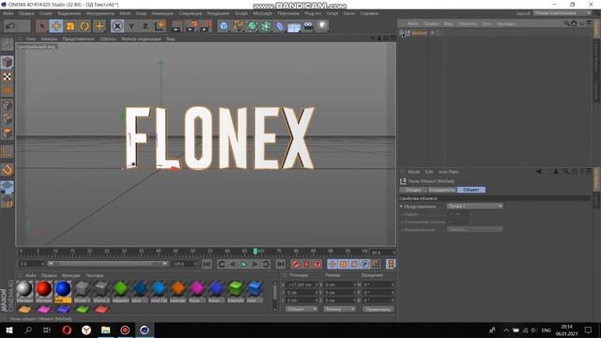Open the spline tools icon
601x338 pixels.
[x=238, y=26]
